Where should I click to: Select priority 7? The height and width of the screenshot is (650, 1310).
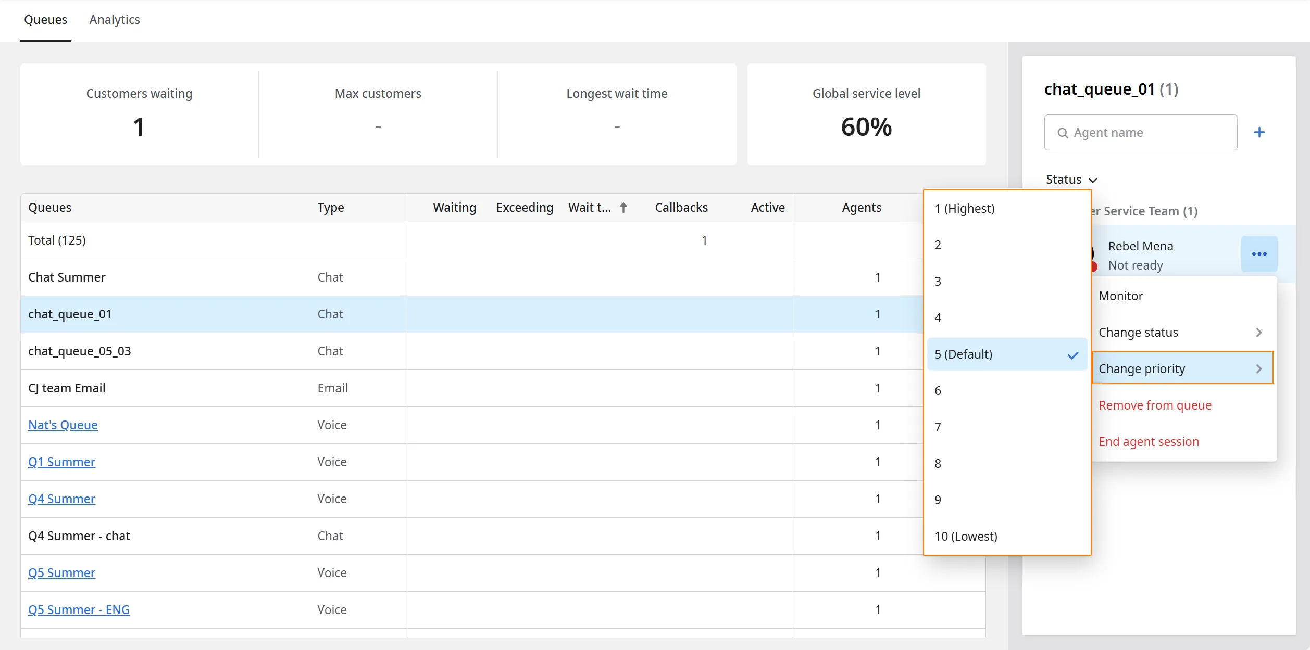pyautogui.click(x=1007, y=427)
